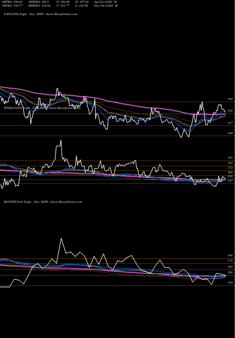Click the 'DAILY(250) Eagle View DHIL' chart title
The width and height of the screenshot is (235, 338).
(40, 14)
